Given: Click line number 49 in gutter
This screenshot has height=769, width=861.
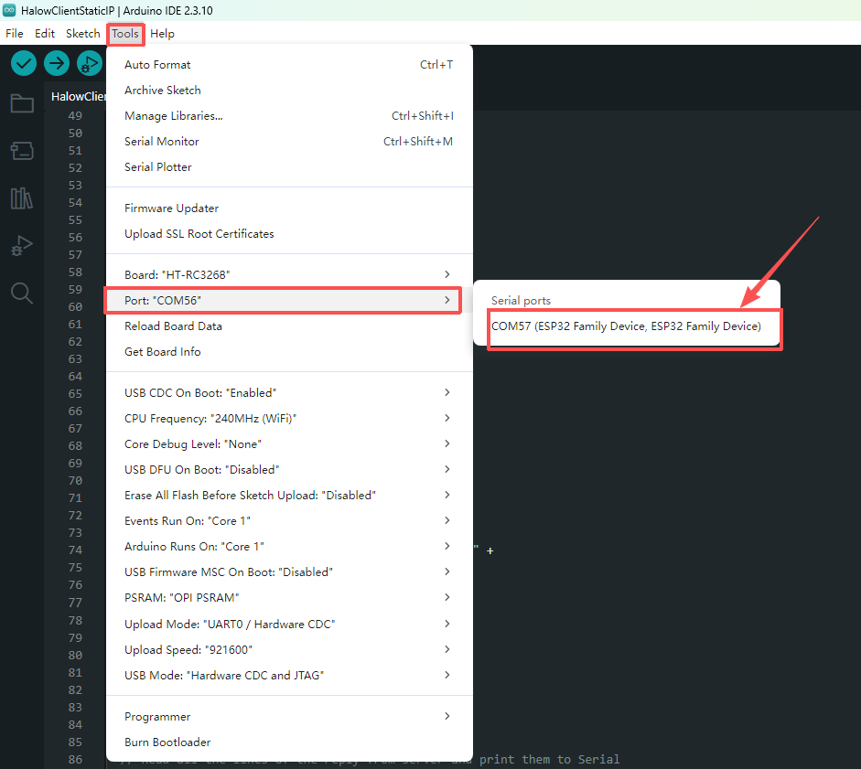Looking at the screenshot, I should coord(75,116).
